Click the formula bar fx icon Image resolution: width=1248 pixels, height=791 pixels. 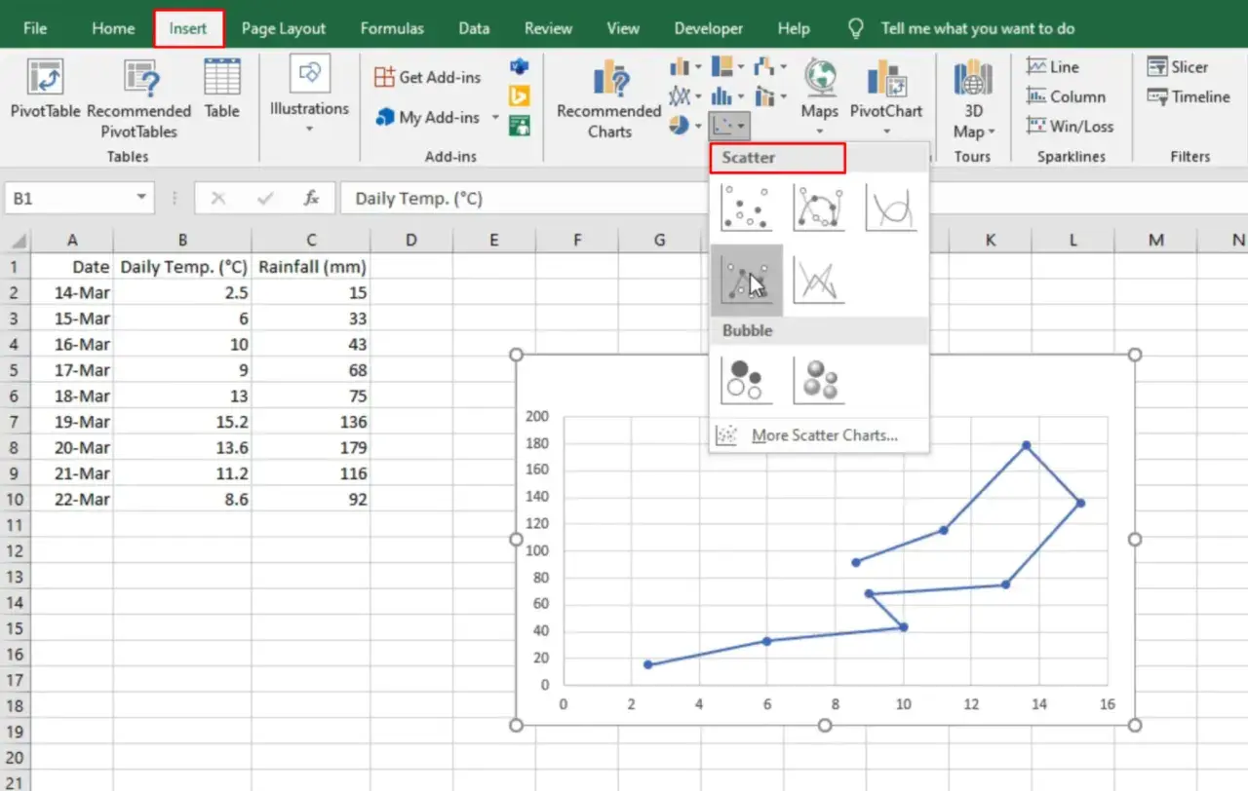312,198
